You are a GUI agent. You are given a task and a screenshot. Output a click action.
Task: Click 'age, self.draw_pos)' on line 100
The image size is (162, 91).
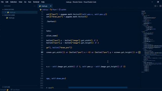point(56,79)
